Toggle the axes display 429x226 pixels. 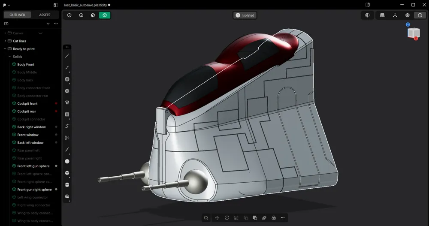pyautogui.click(x=395, y=15)
